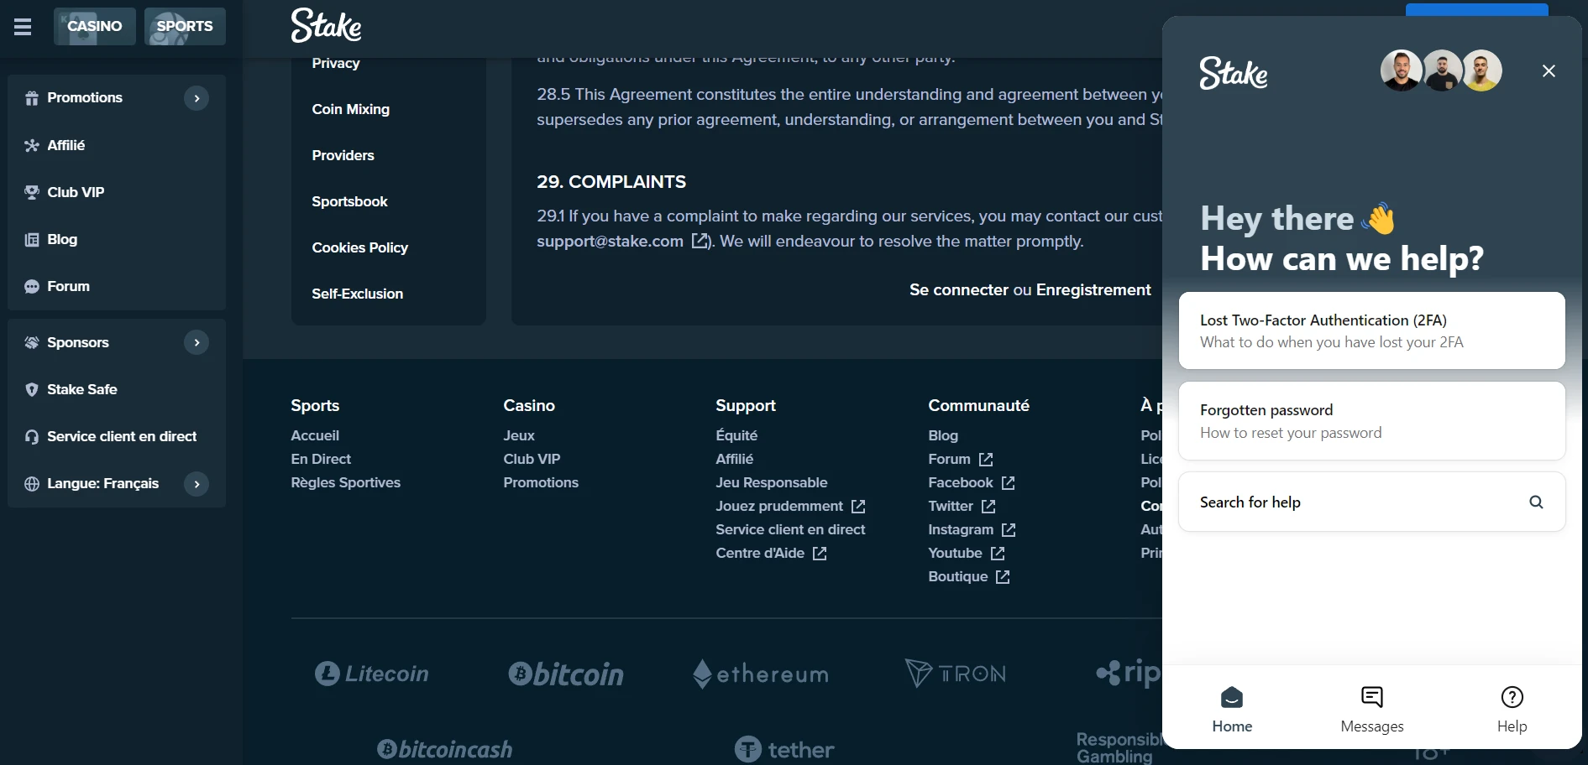
Task: Click the bitcoin logo
Action: pyautogui.click(x=566, y=674)
